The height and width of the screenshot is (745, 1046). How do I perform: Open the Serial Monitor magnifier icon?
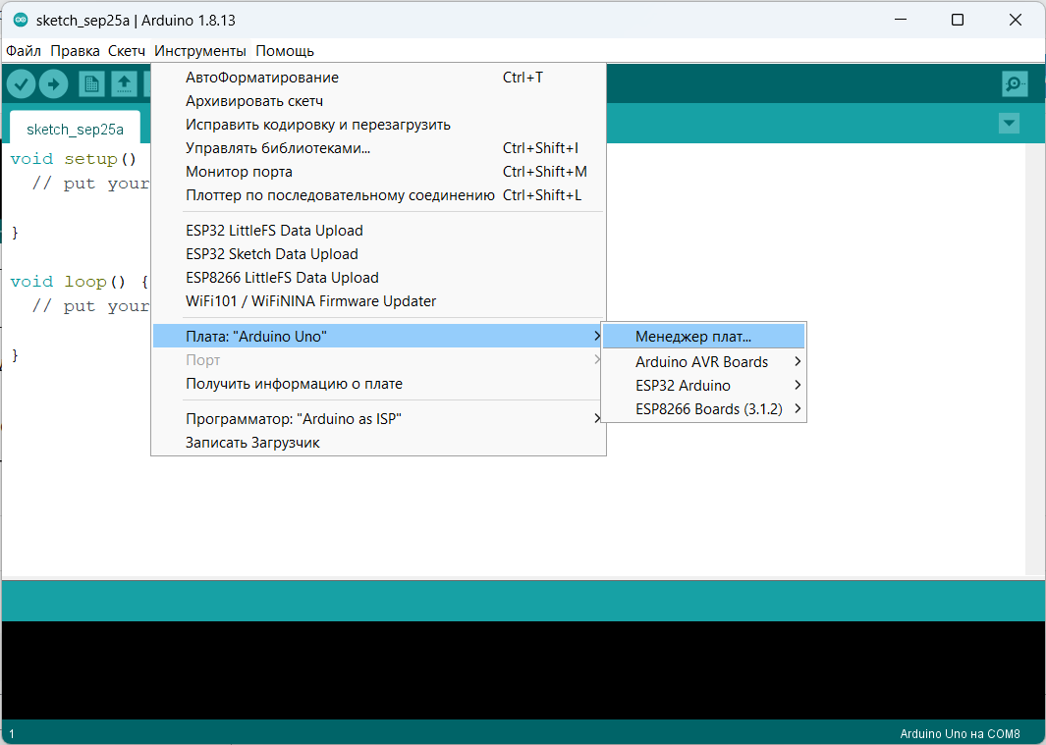(1015, 84)
